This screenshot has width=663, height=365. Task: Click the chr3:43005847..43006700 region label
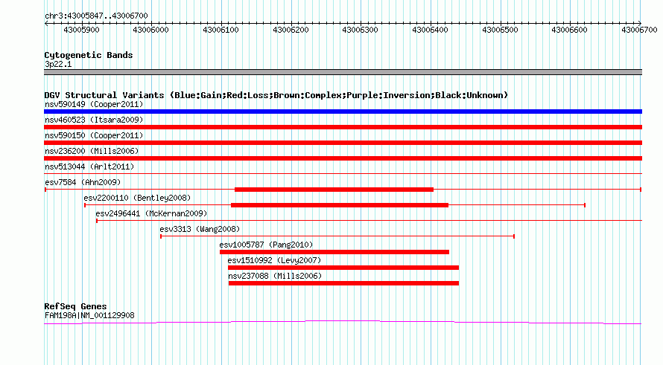coord(96,16)
